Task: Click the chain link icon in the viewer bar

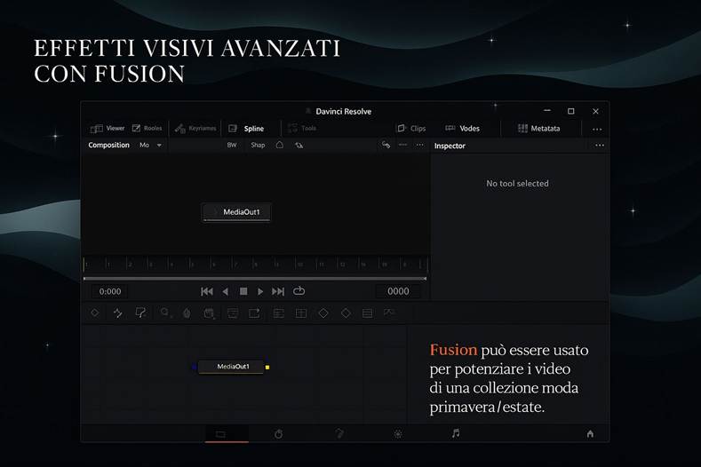Action: pyautogui.click(x=386, y=145)
